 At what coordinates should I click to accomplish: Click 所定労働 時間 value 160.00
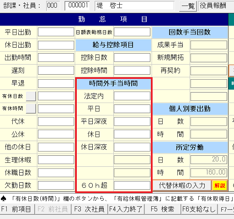[x=209, y=173]
